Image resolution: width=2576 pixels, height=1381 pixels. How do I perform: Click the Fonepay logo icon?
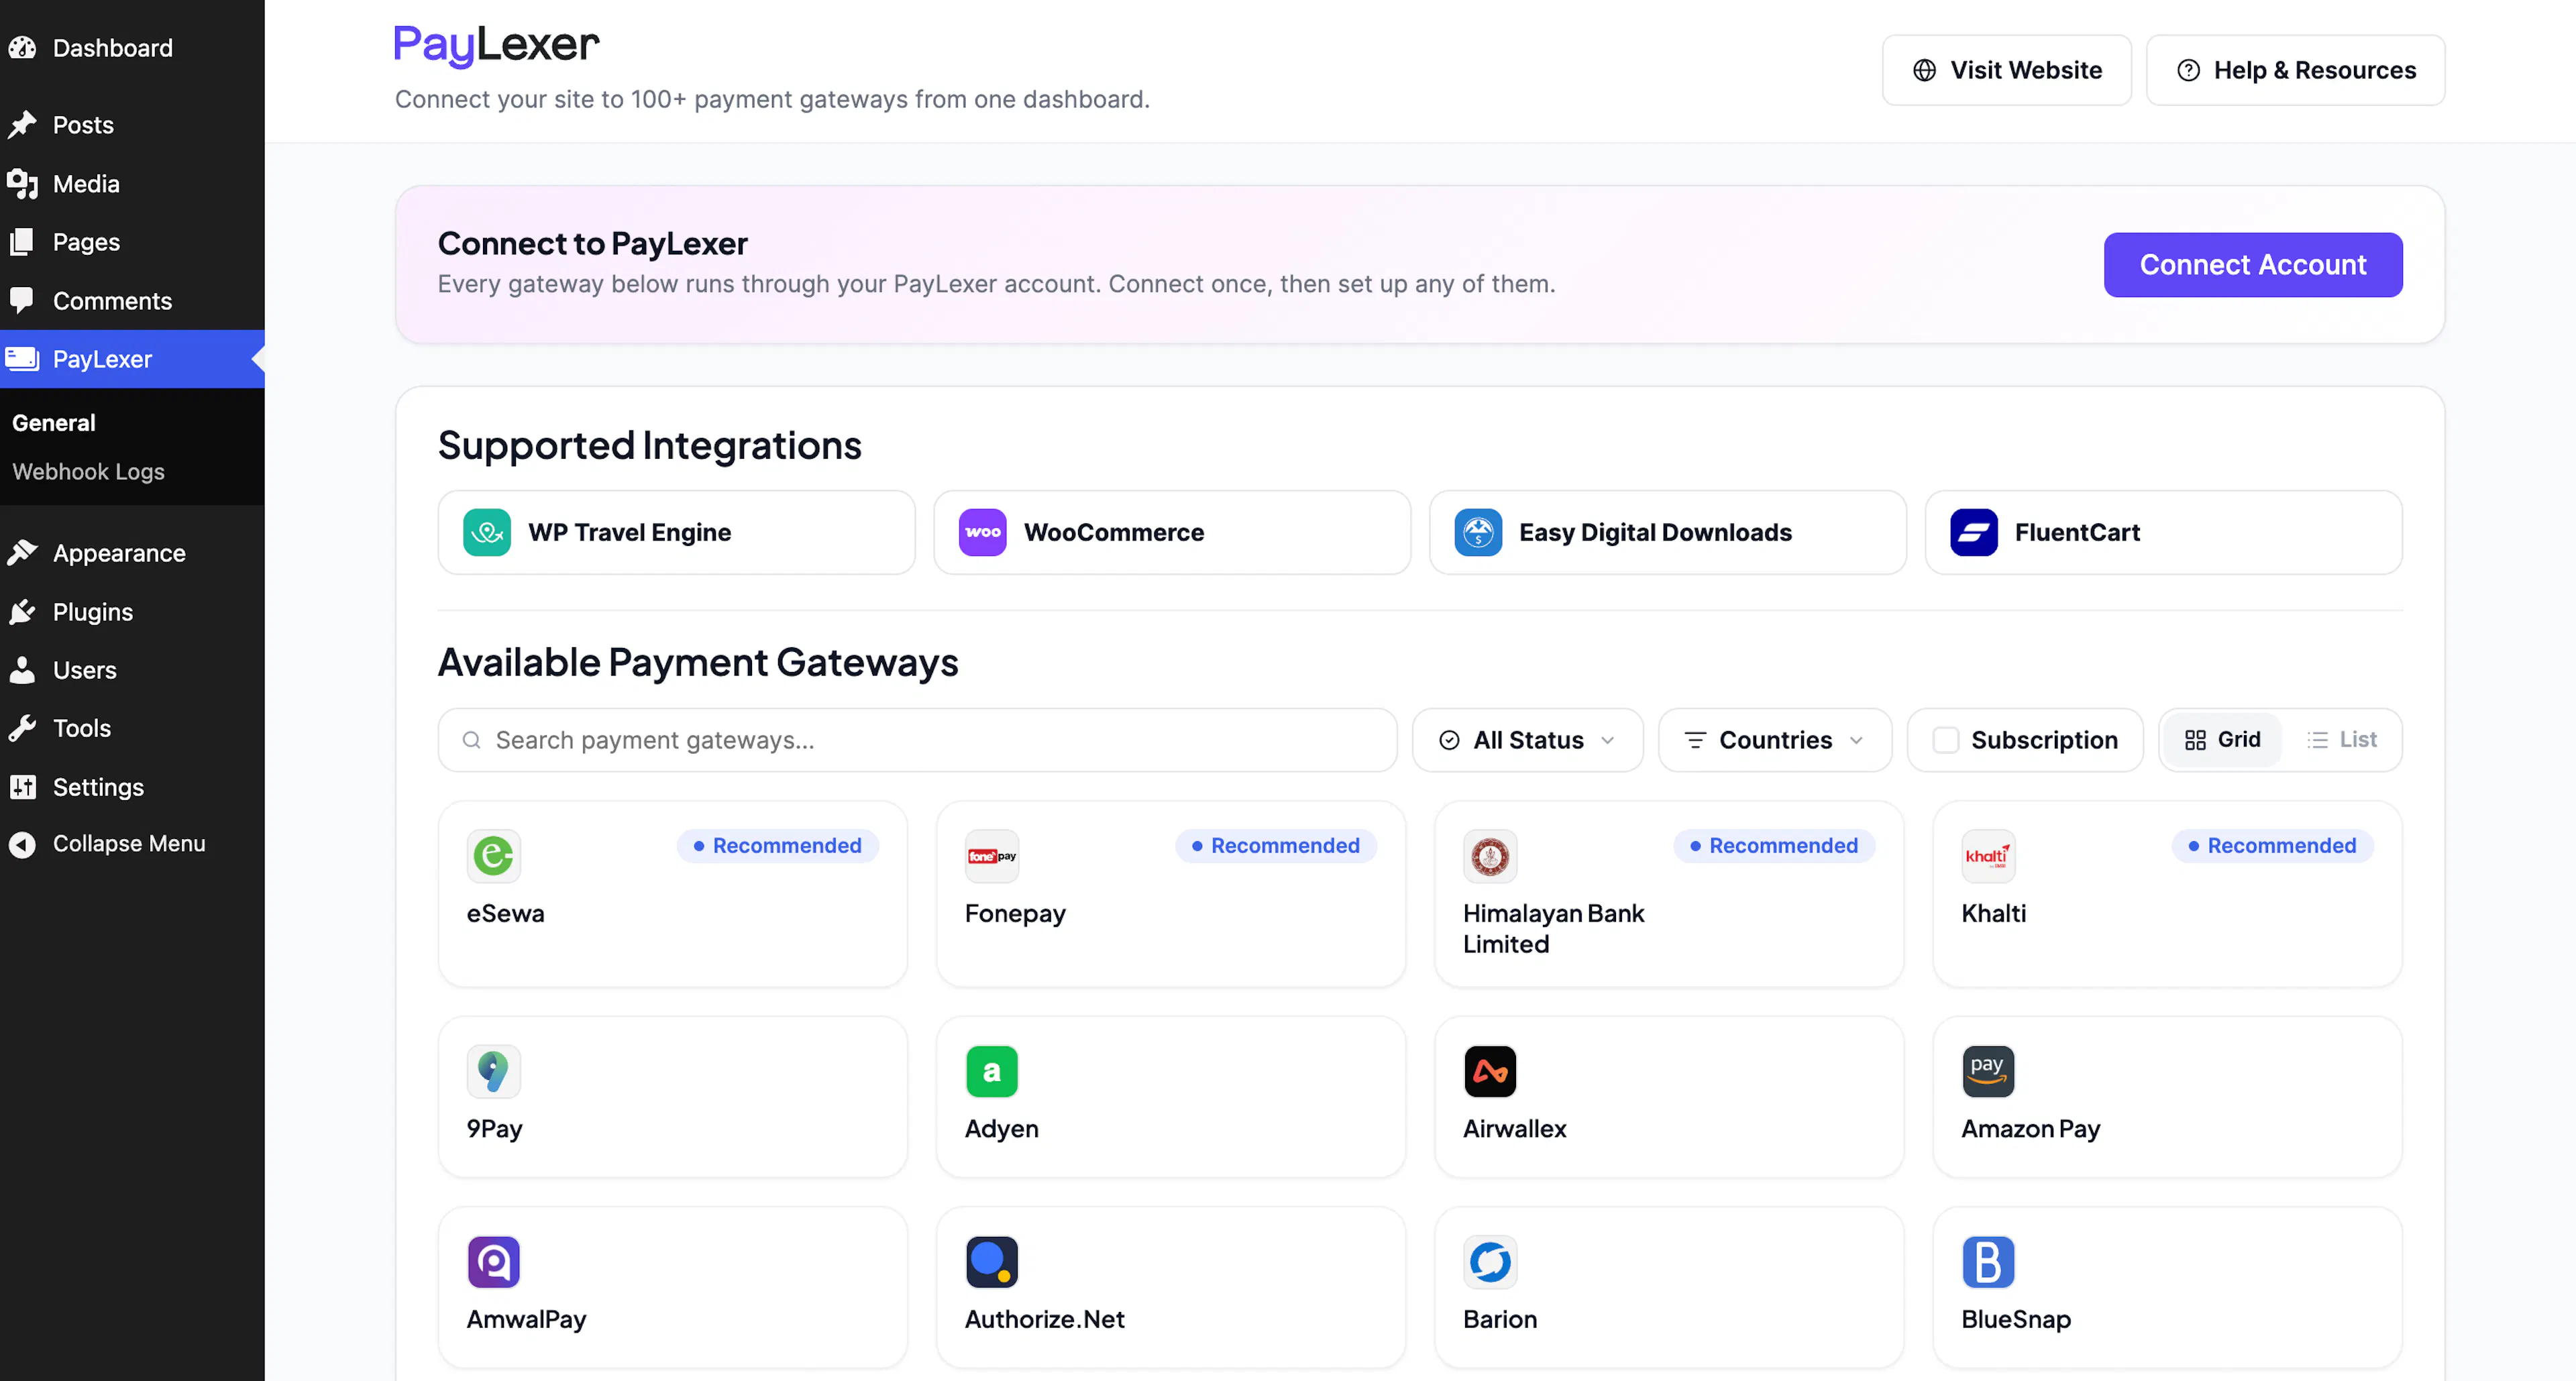[991, 856]
